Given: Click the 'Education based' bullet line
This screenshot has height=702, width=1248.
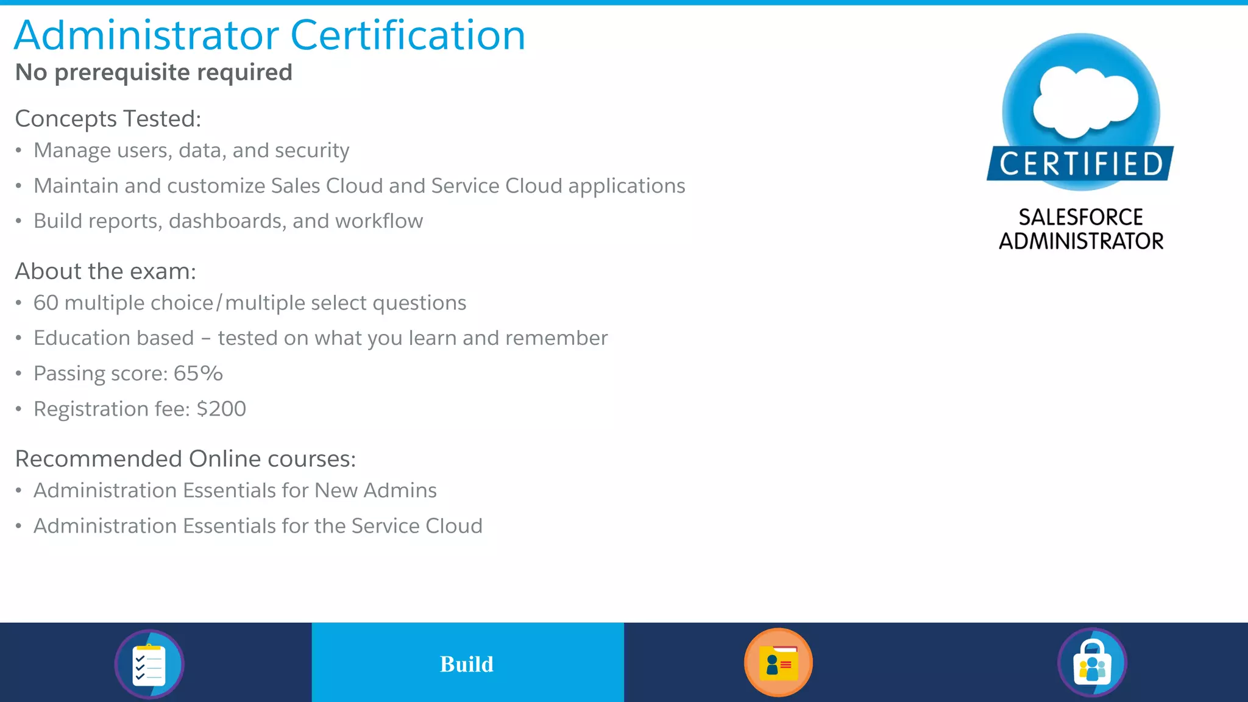Looking at the screenshot, I should point(321,338).
